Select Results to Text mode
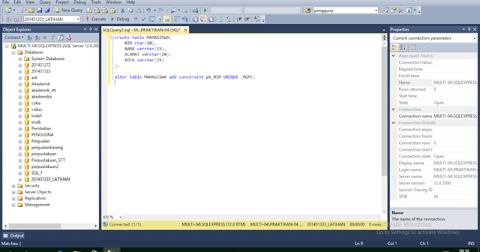The height and width of the screenshot is (252, 480). click(195, 19)
